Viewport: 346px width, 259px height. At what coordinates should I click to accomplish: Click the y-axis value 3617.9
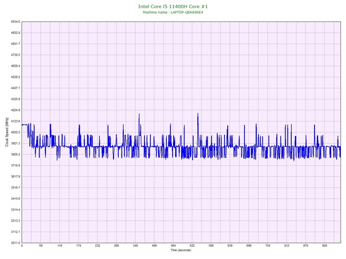[15, 177]
